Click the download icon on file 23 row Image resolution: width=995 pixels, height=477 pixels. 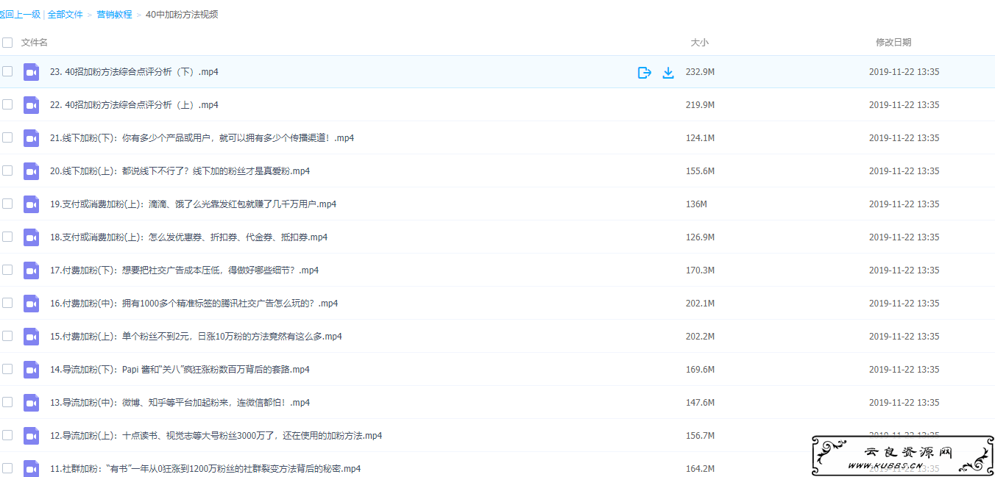point(668,72)
